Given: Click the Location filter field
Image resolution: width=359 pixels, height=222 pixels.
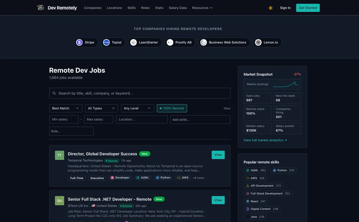Looking at the screenshot, I should 142,119.
